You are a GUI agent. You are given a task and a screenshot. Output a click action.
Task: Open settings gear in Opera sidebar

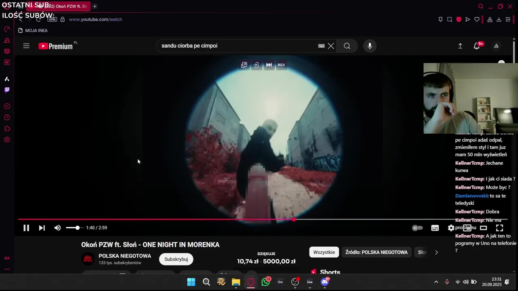(x=7, y=140)
